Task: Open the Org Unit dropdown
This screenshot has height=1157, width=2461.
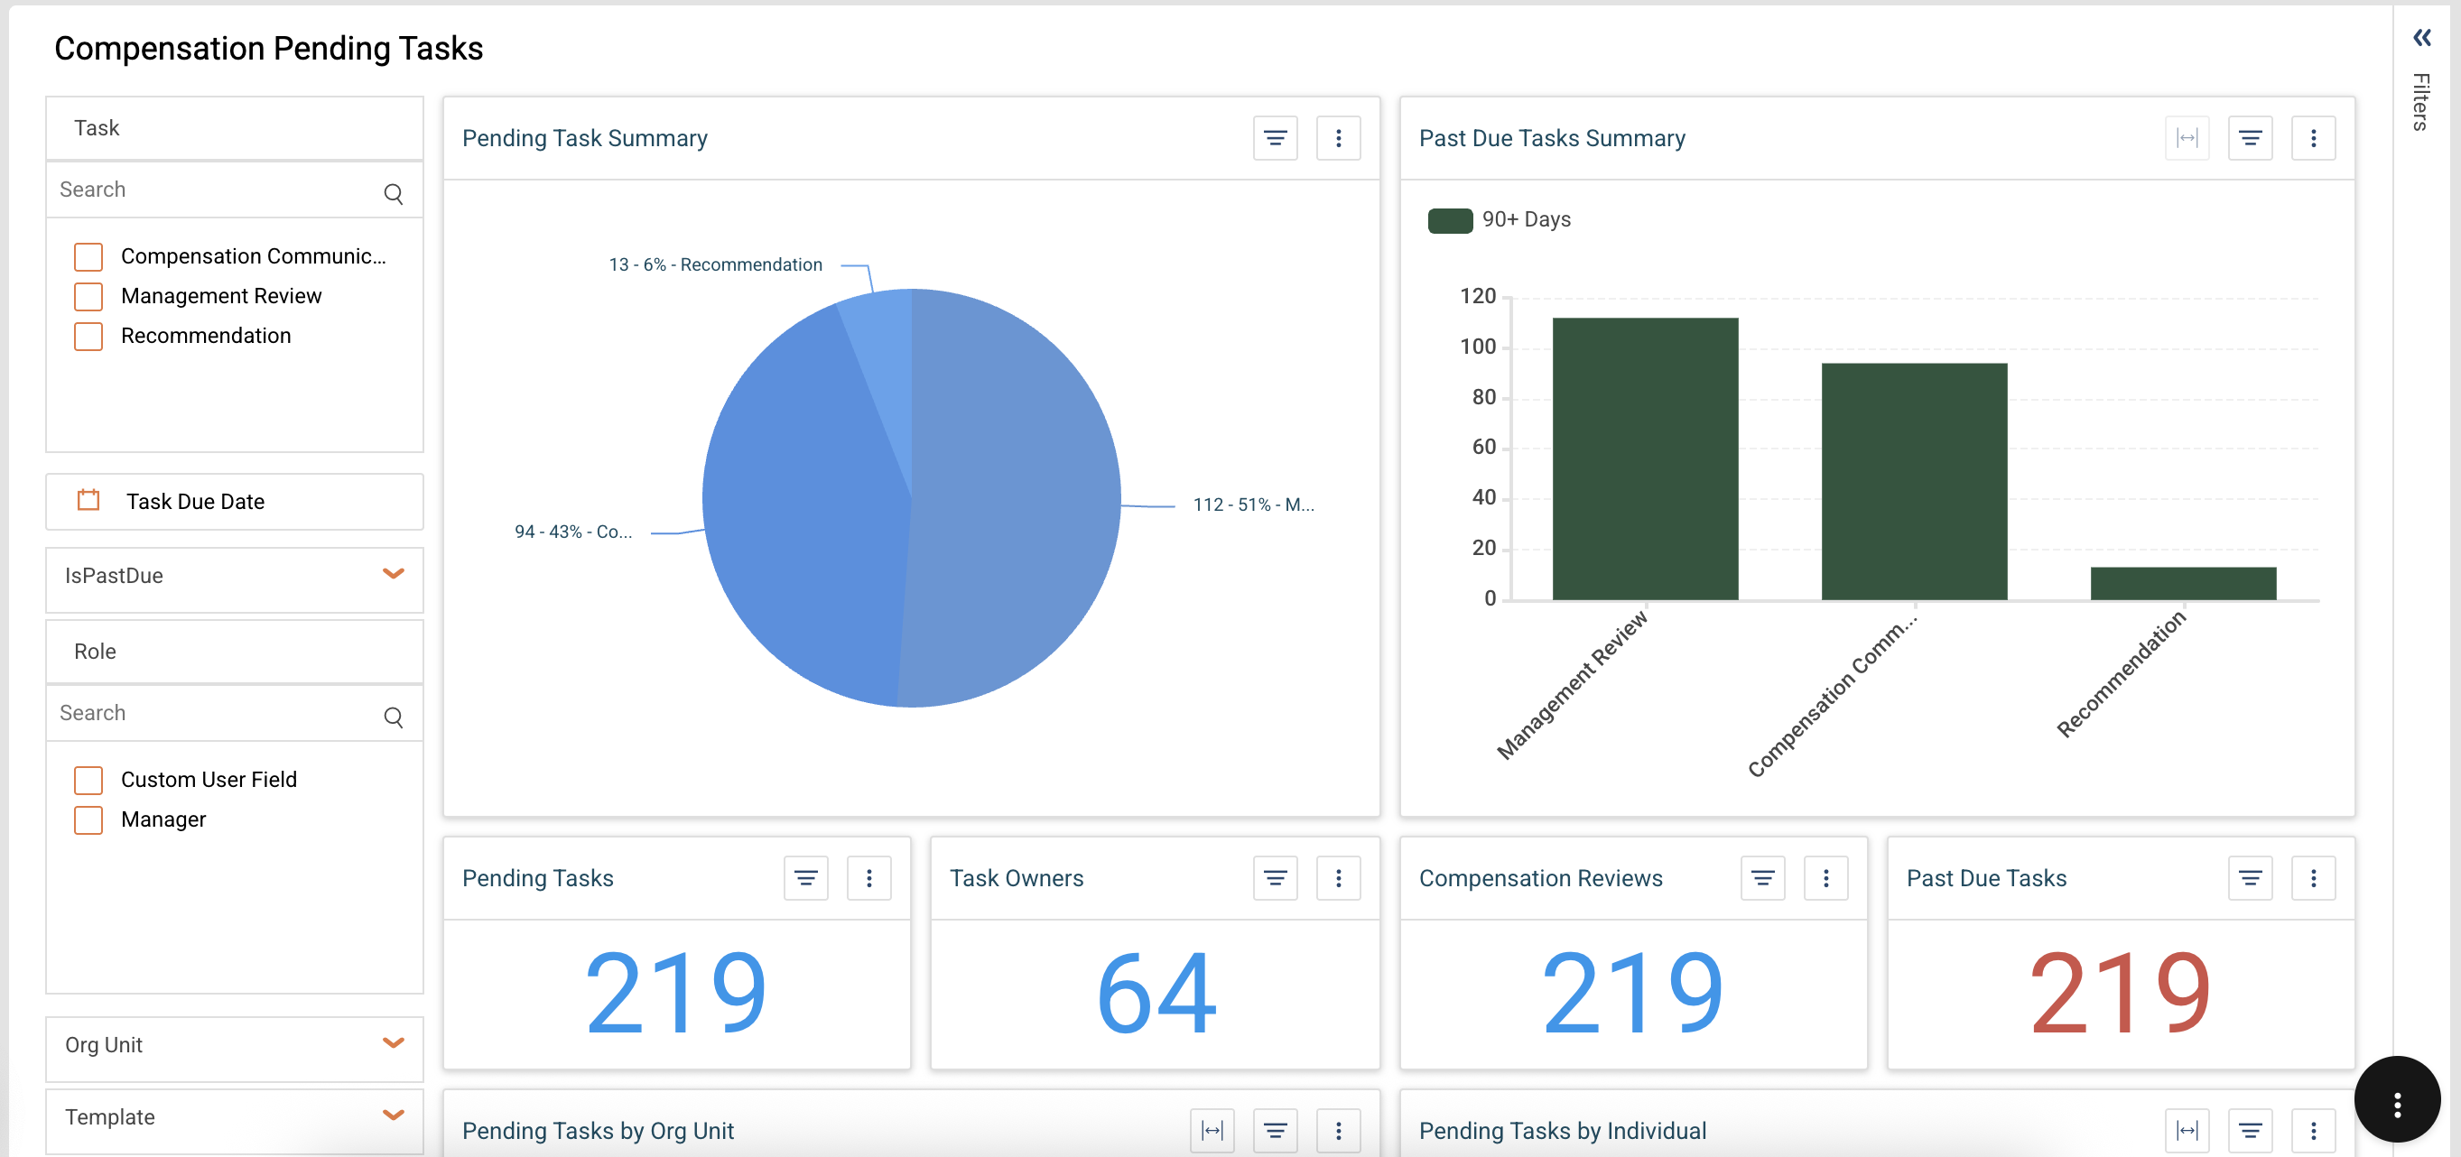Action: coord(393,1043)
